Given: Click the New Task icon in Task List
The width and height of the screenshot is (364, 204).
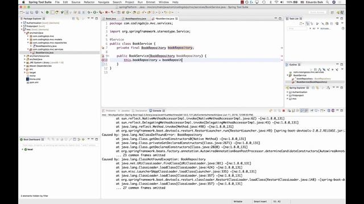Looking at the screenshot, I should [x=301, y=24].
